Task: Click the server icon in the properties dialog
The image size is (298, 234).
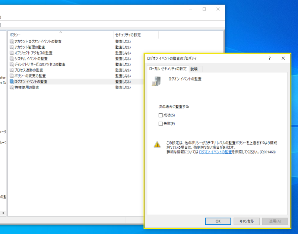Action: pos(156,81)
